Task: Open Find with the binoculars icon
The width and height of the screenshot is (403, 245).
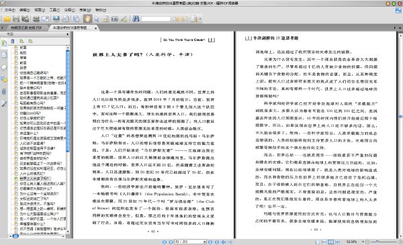Action: [136, 19]
